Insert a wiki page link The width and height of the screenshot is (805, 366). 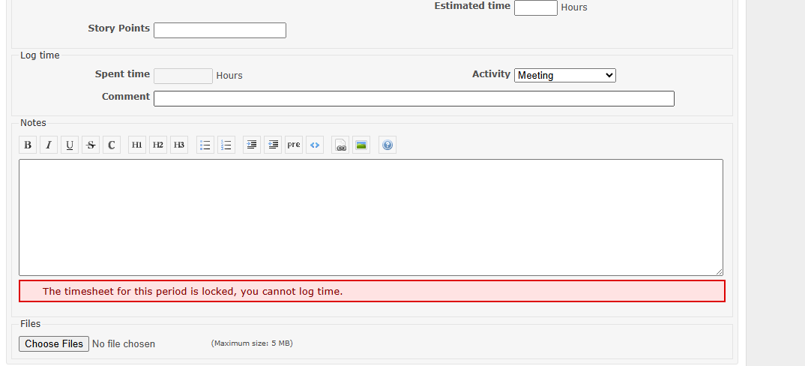pyautogui.click(x=340, y=145)
